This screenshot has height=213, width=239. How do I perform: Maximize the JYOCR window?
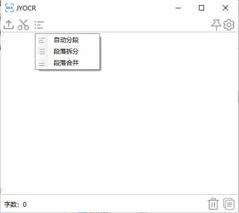click(202, 8)
